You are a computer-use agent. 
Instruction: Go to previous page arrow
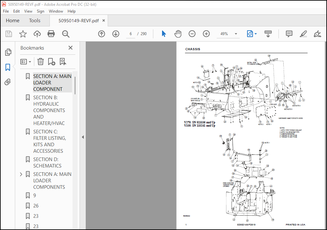click(102, 34)
